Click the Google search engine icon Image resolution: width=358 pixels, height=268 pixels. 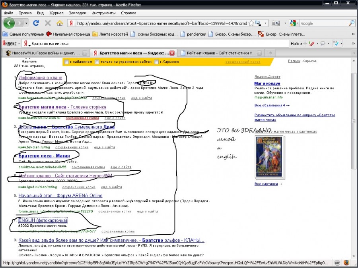click(x=293, y=23)
